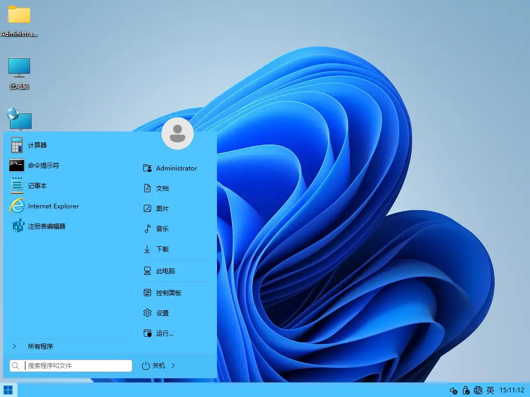Image resolution: width=530 pixels, height=397 pixels.
Task: Switch input language via 英 indicator
Action: [x=490, y=390]
